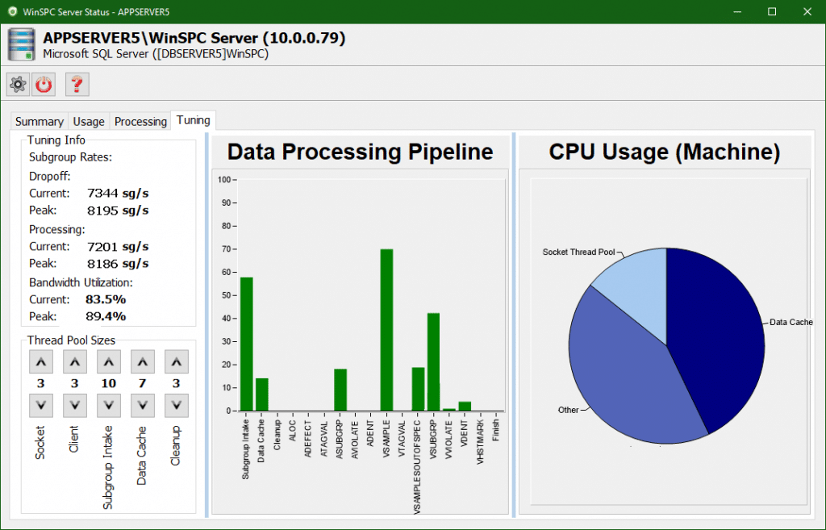Open the server settings gear icon
The width and height of the screenshot is (826, 530).
[17, 84]
